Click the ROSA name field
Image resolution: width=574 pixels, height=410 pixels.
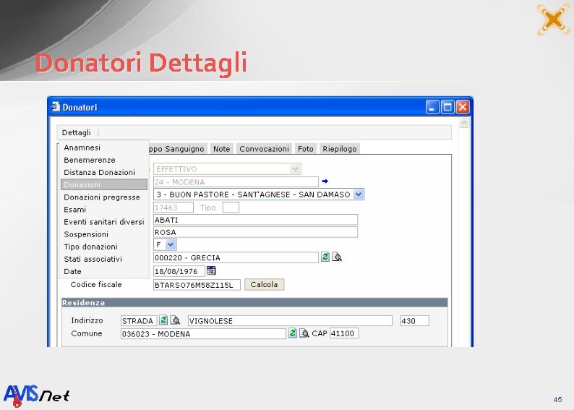(255, 232)
